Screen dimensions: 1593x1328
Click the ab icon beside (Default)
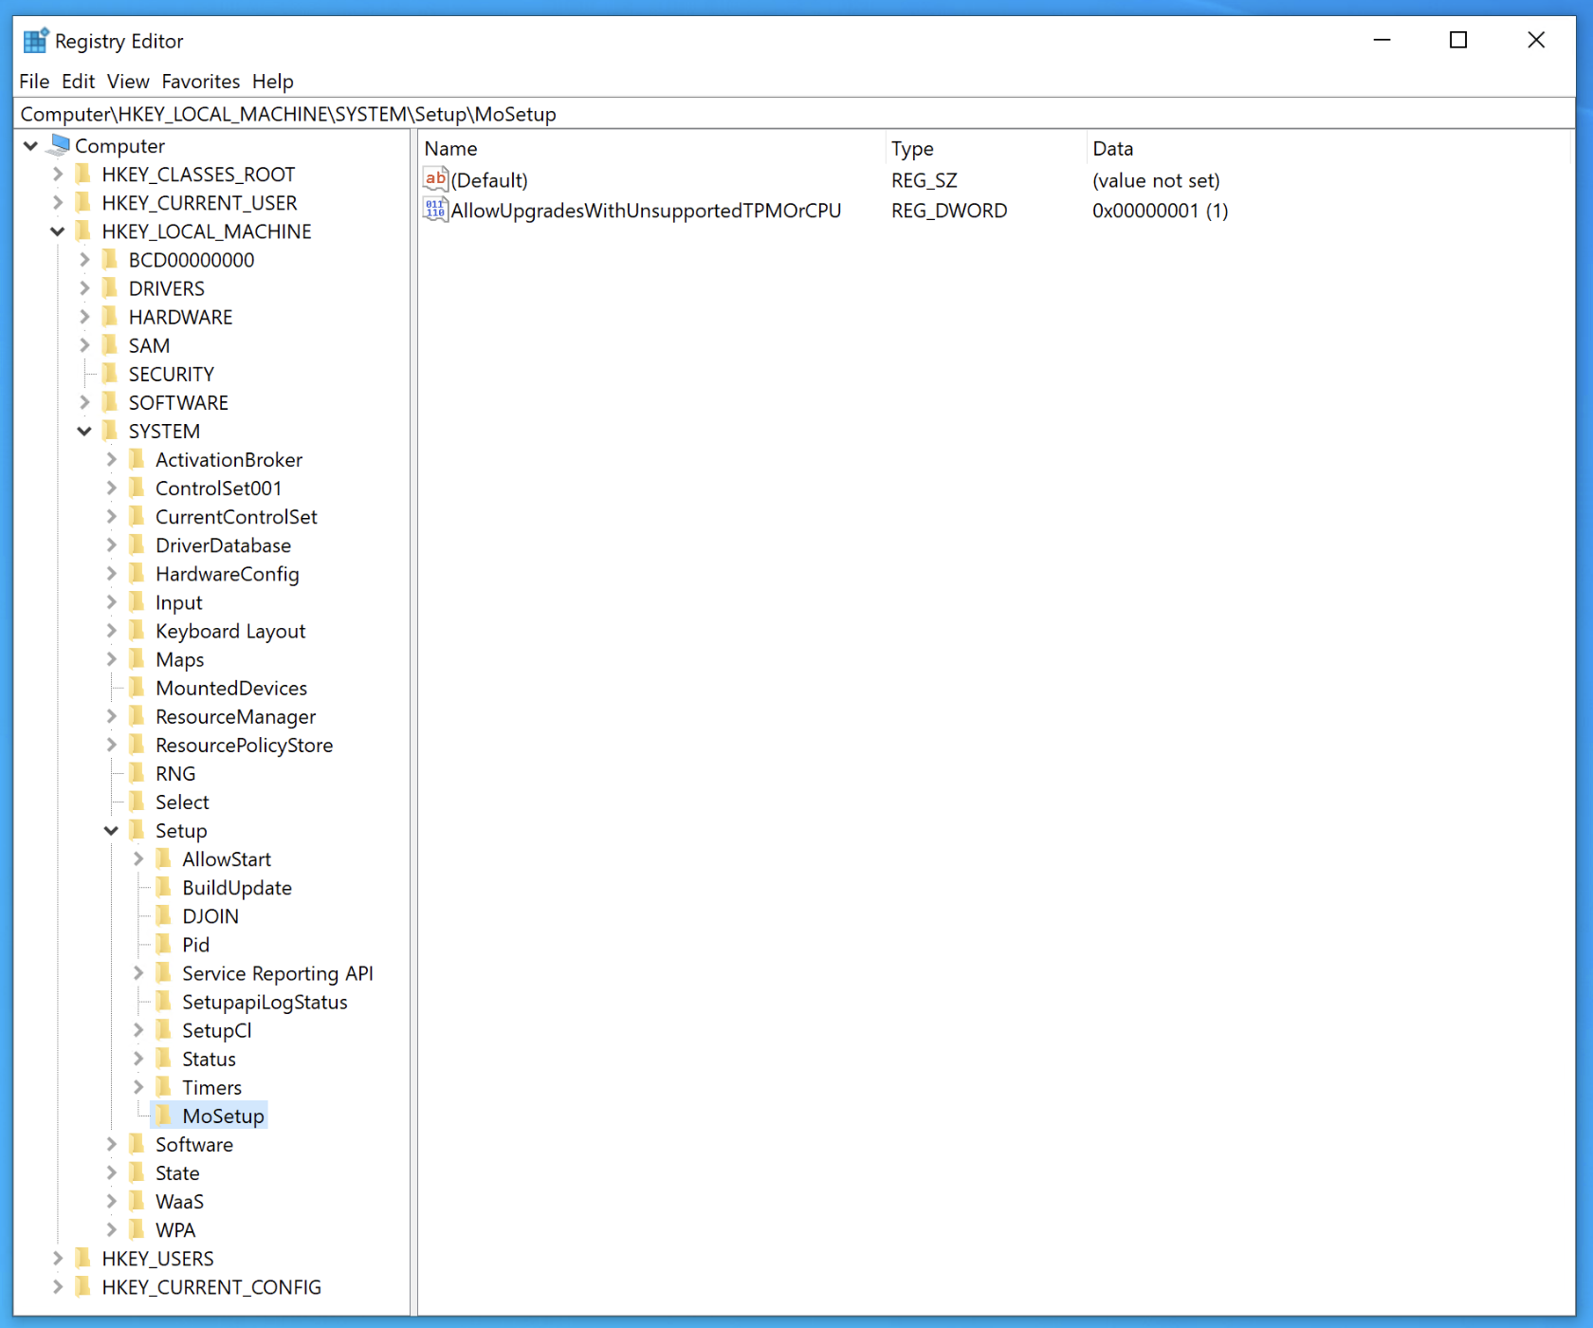click(x=436, y=179)
